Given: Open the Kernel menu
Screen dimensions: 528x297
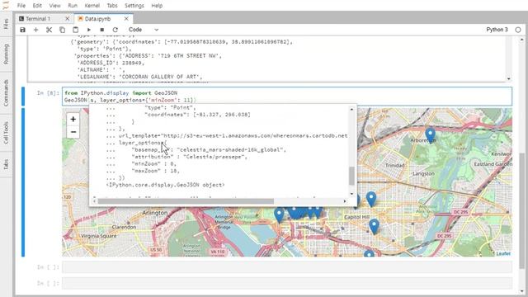Looking at the screenshot, I should point(92,6).
